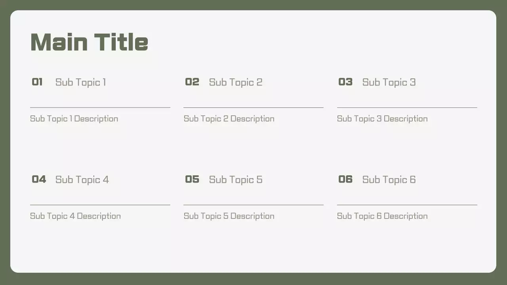Click the Sub Topic 3 heading
The width and height of the screenshot is (507, 285).
tap(389, 82)
